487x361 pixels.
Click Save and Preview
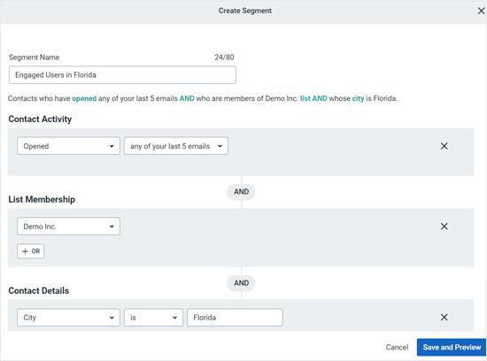point(452,347)
